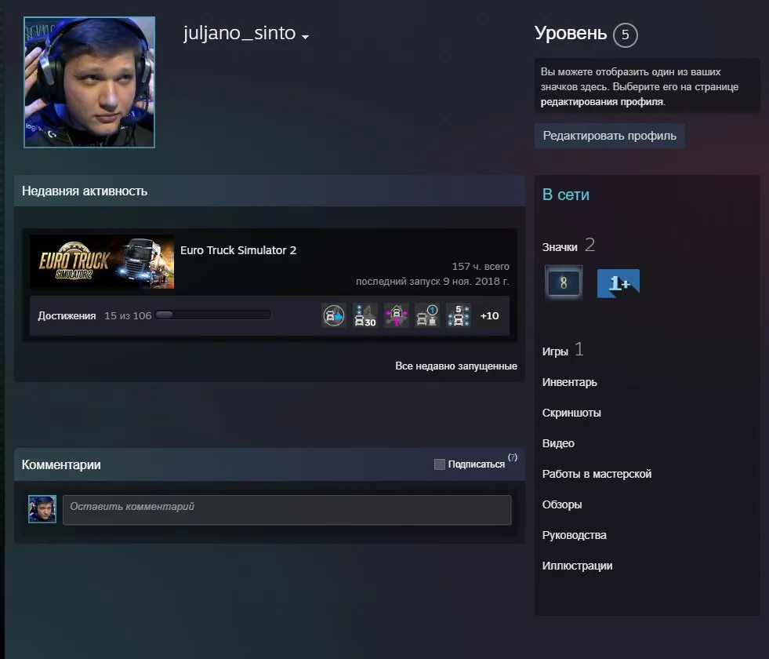Click the achievement icon showing number 5
769x659 pixels.
pyautogui.click(x=459, y=315)
